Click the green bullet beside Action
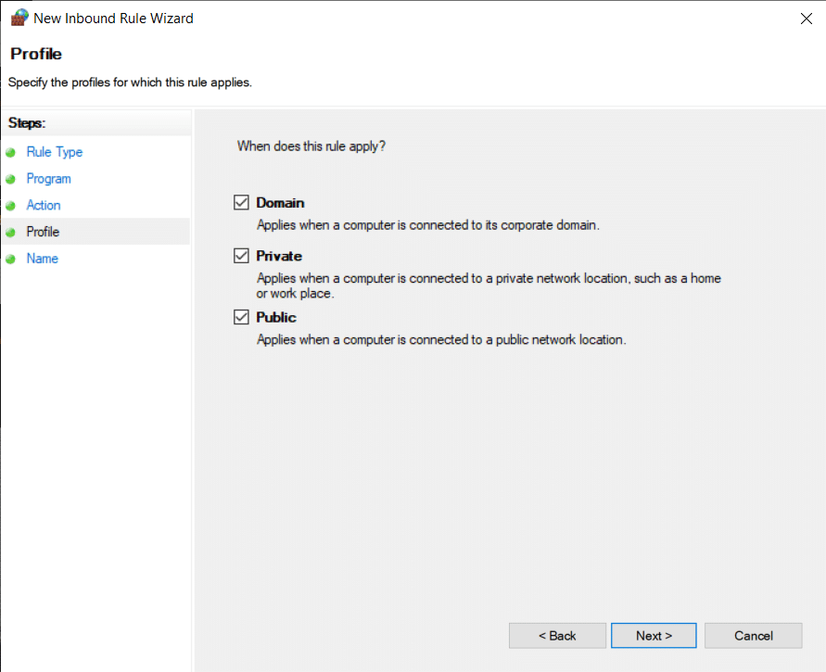 10,206
